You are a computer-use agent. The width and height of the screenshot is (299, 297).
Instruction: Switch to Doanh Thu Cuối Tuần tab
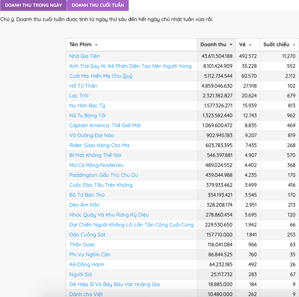pos(98,5)
